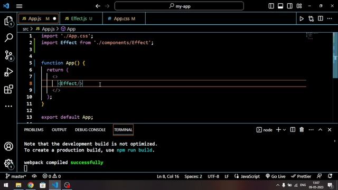The image size is (338, 190).
Task: Open the OUTPUT panel tab
Action: pyautogui.click(x=59, y=130)
